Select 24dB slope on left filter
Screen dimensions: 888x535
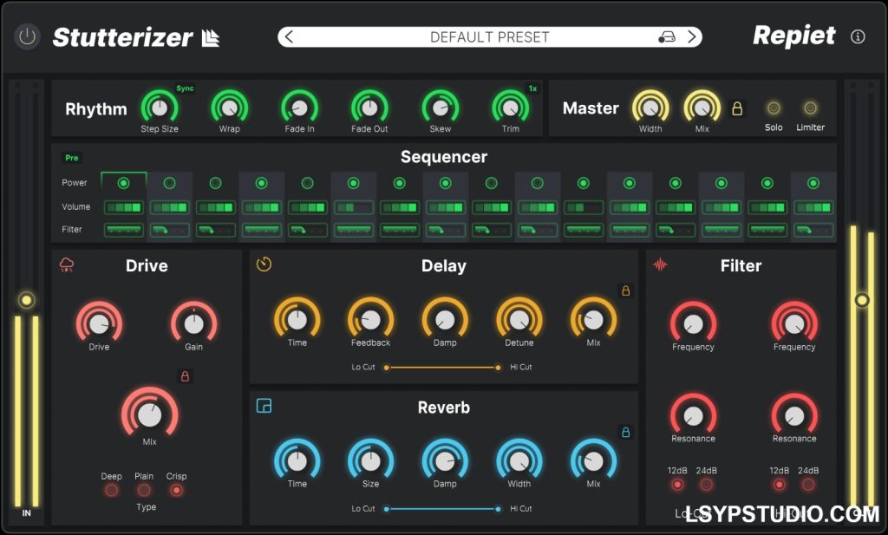(x=706, y=485)
